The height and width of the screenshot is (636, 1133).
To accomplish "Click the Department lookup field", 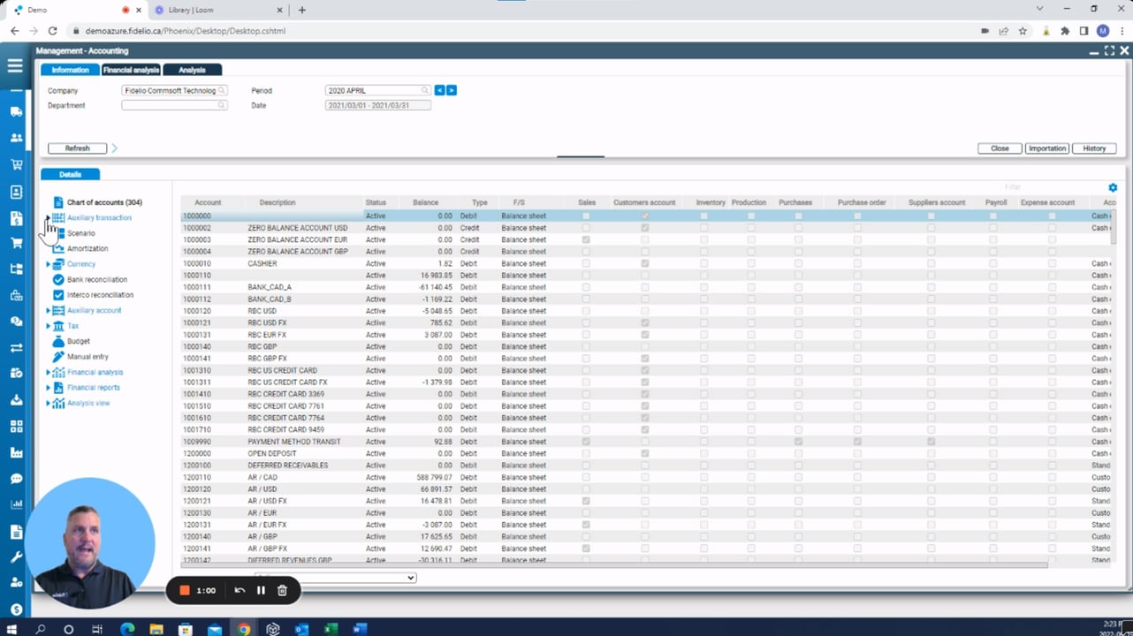I will [174, 105].
